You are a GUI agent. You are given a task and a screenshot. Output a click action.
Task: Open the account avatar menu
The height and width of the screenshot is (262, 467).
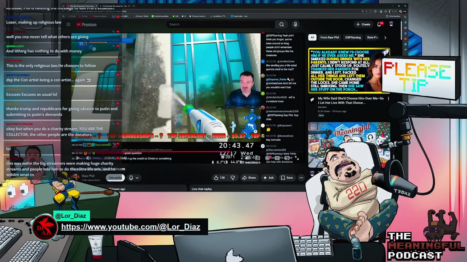pyautogui.click(x=391, y=24)
